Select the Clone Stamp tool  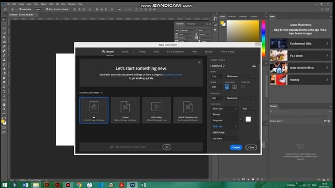coord(4,60)
